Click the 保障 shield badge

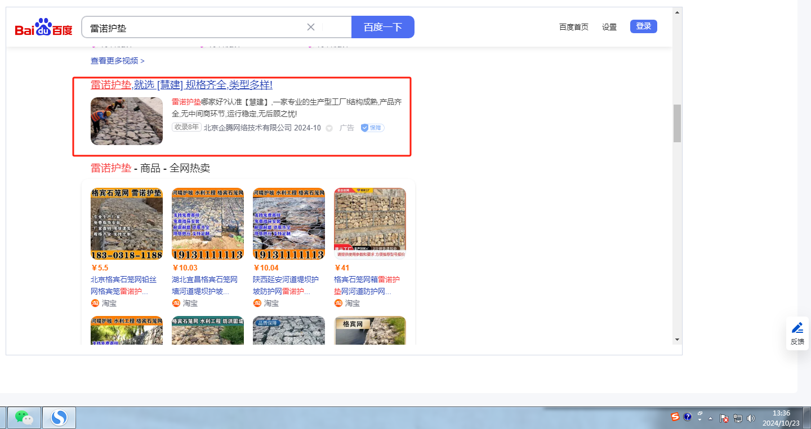pos(373,128)
